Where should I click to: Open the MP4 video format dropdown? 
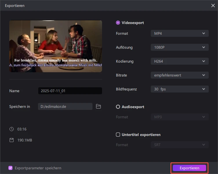[179, 33]
